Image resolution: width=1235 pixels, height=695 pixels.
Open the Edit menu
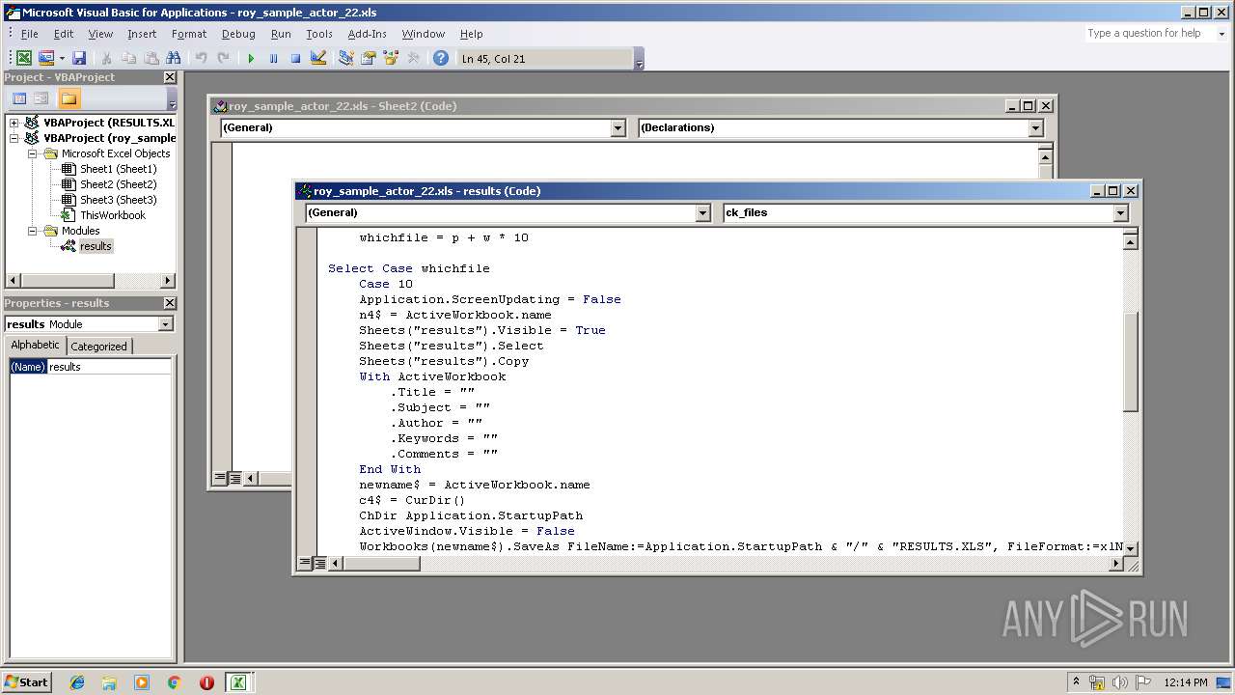[64, 34]
